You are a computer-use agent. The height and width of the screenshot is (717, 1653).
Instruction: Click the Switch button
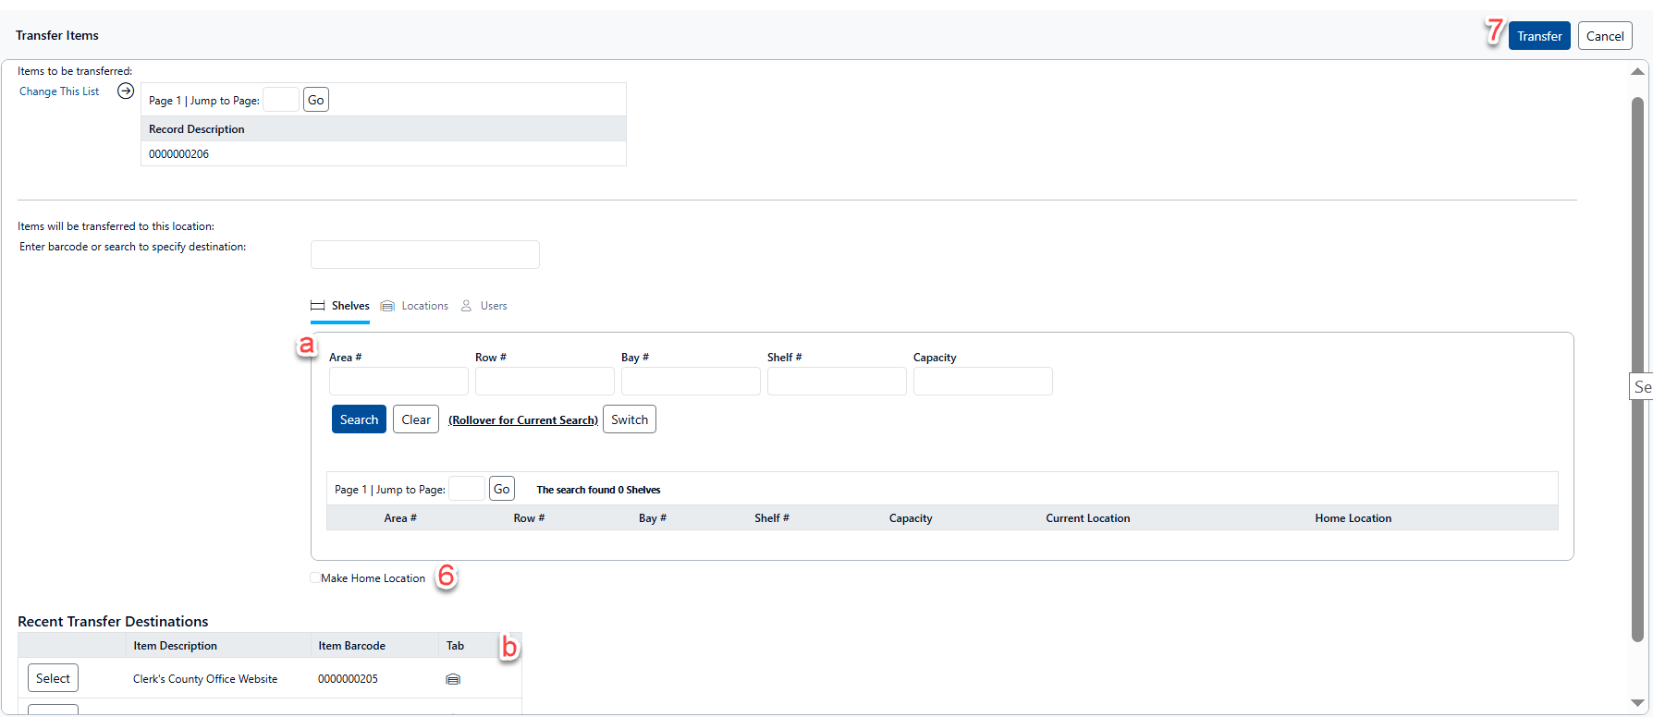(629, 419)
